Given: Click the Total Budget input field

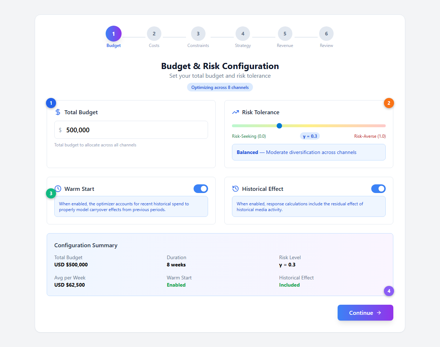Looking at the screenshot, I should point(131,130).
